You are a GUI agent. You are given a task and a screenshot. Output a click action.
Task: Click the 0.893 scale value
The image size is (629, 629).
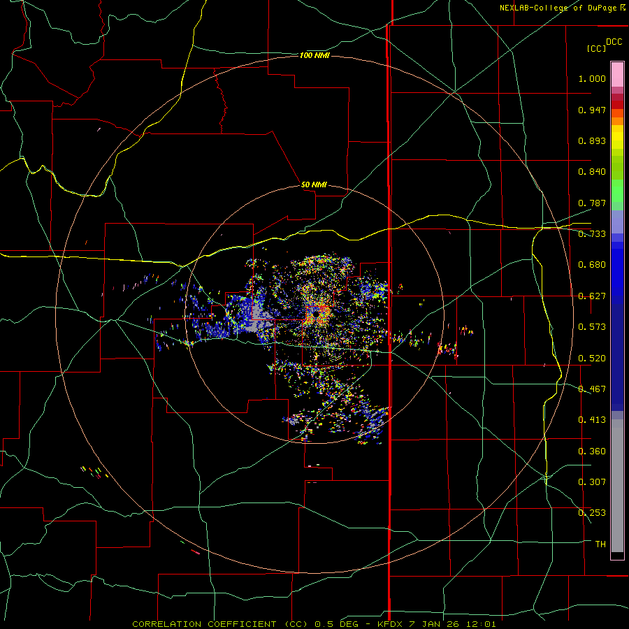(x=592, y=140)
